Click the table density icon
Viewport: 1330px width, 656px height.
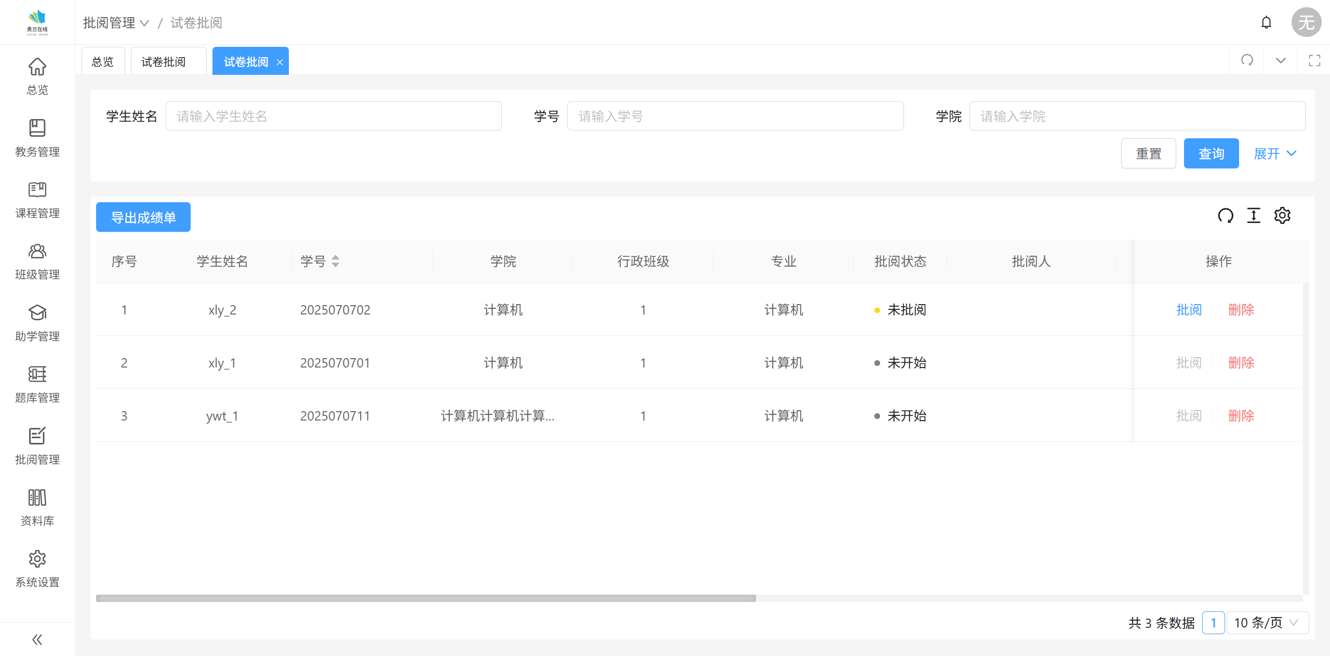point(1254,215)
